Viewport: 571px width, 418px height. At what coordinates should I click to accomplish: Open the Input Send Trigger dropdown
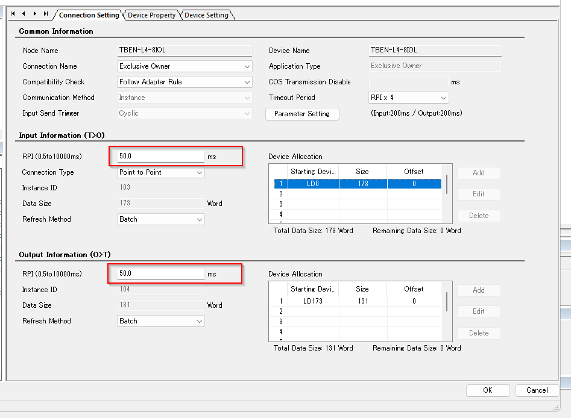[x=185, y=113]
